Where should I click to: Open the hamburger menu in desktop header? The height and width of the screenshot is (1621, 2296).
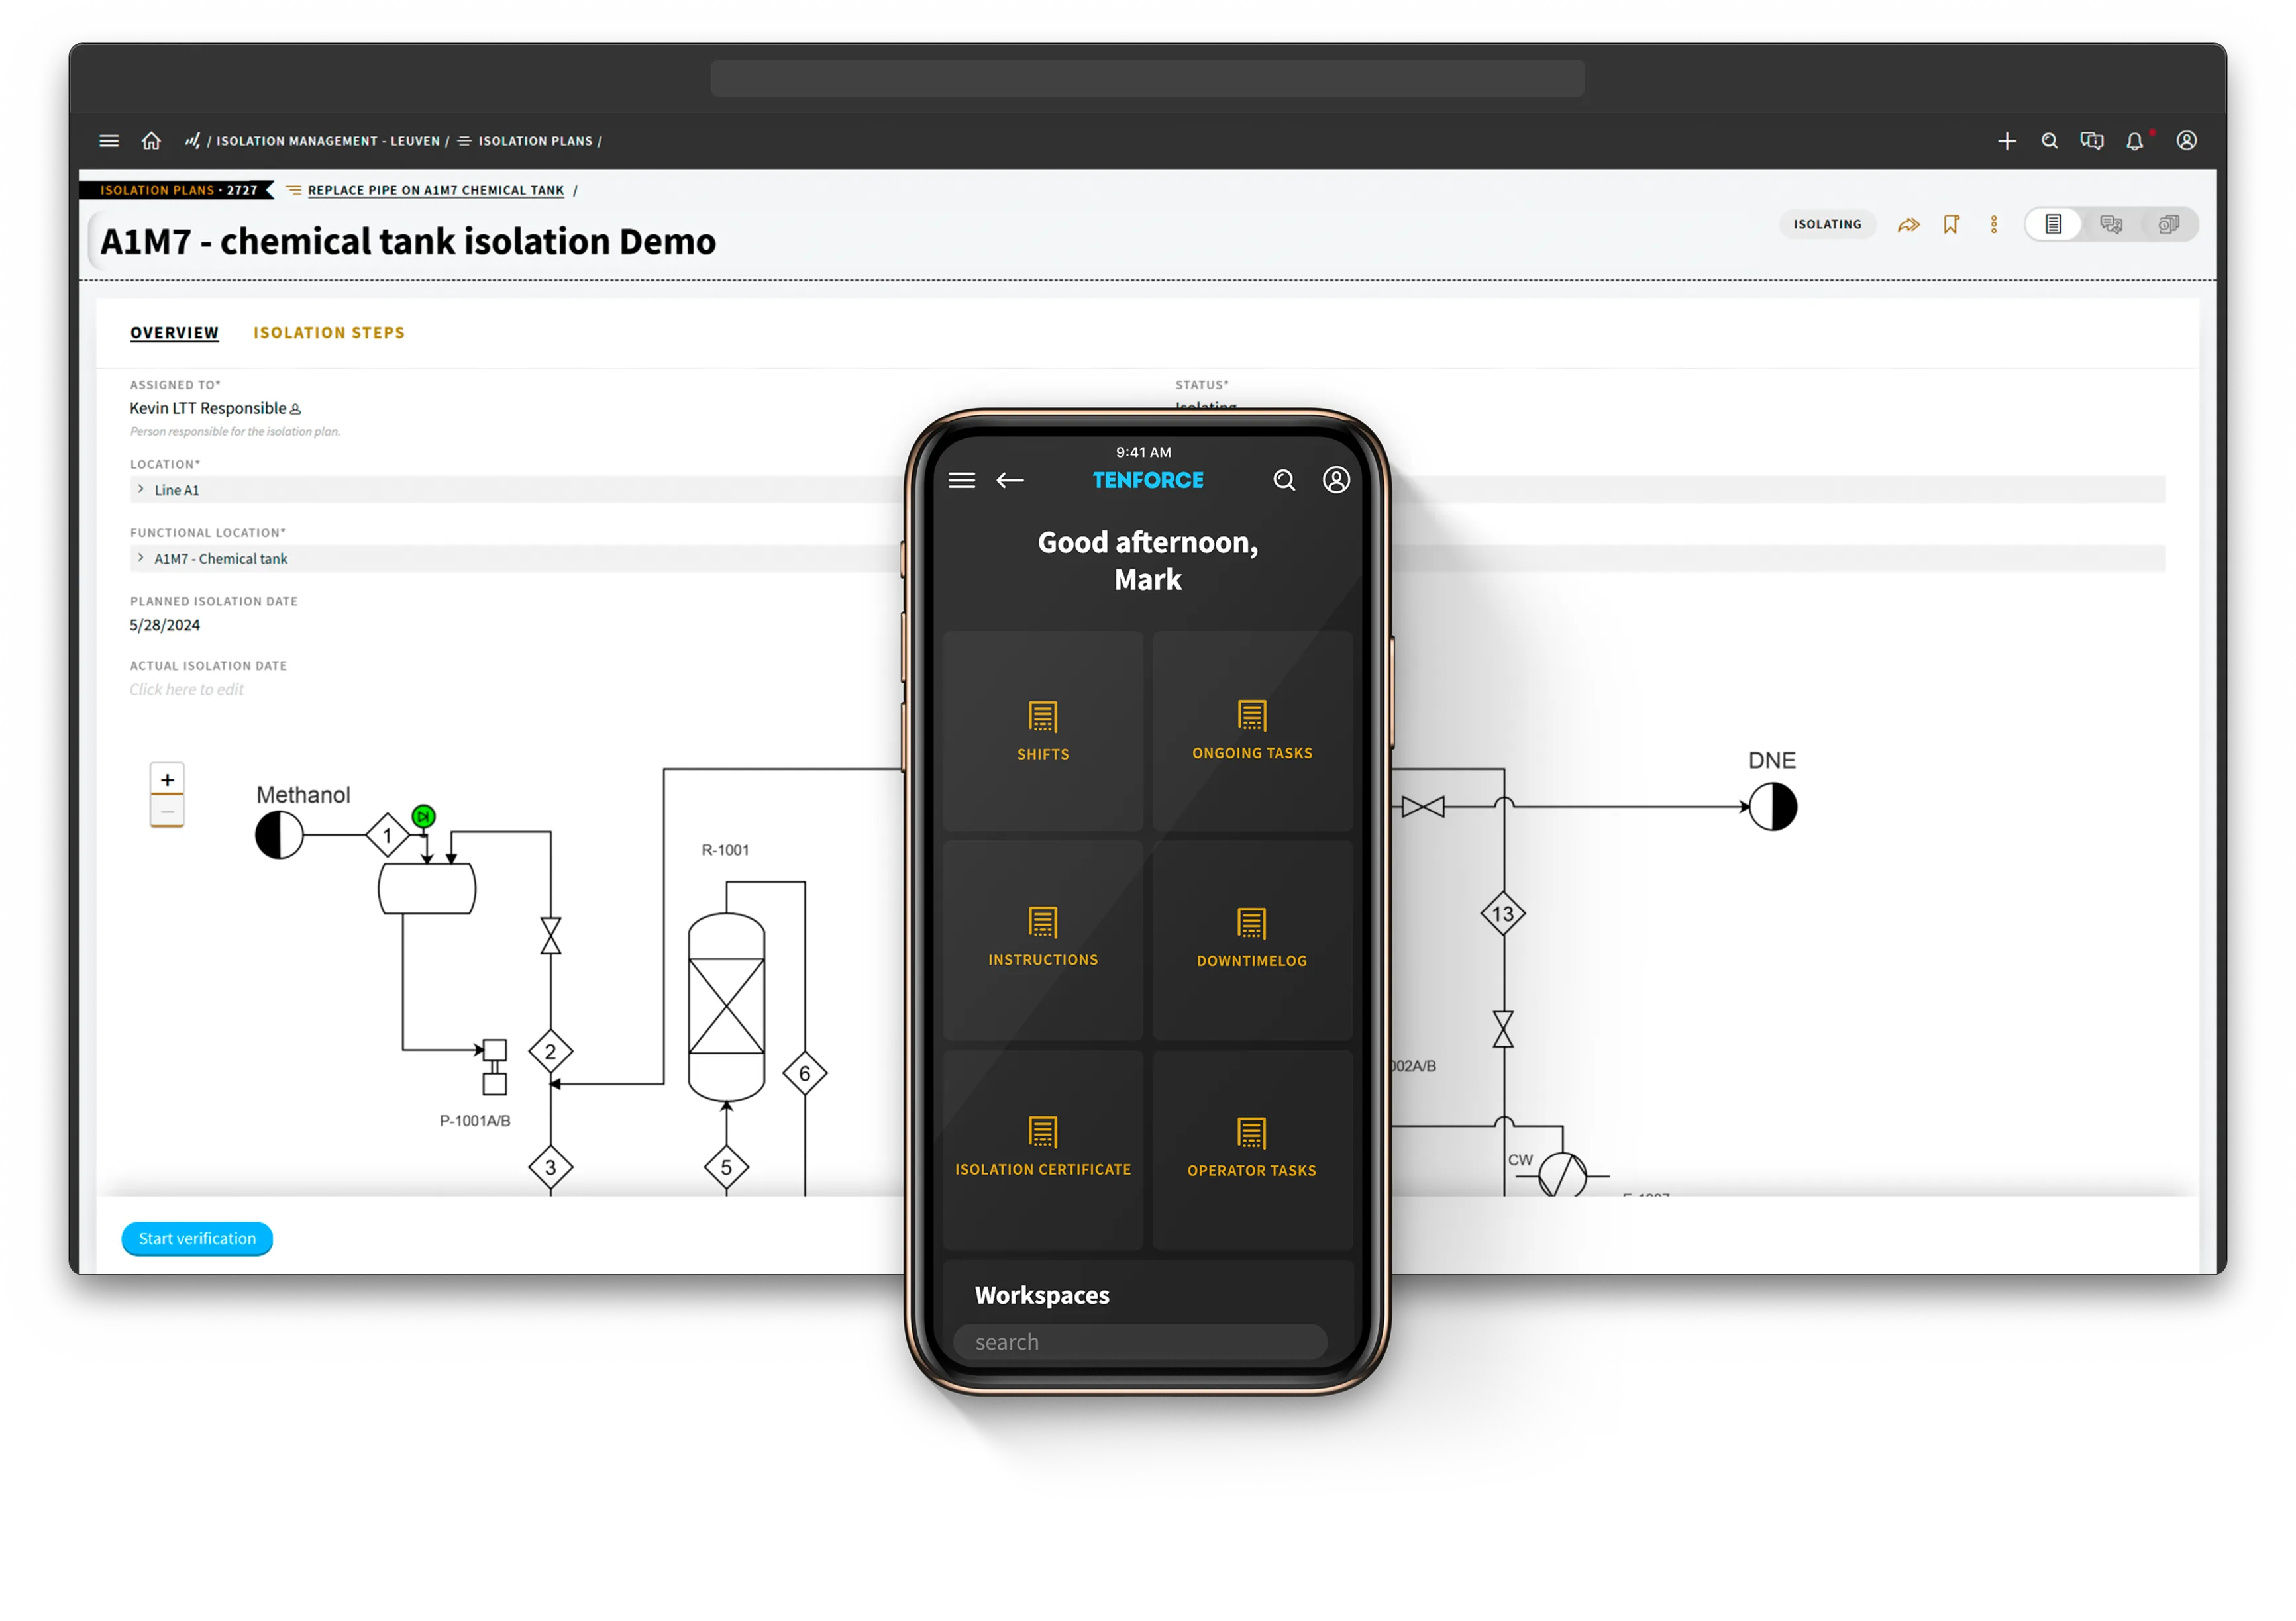109,141
